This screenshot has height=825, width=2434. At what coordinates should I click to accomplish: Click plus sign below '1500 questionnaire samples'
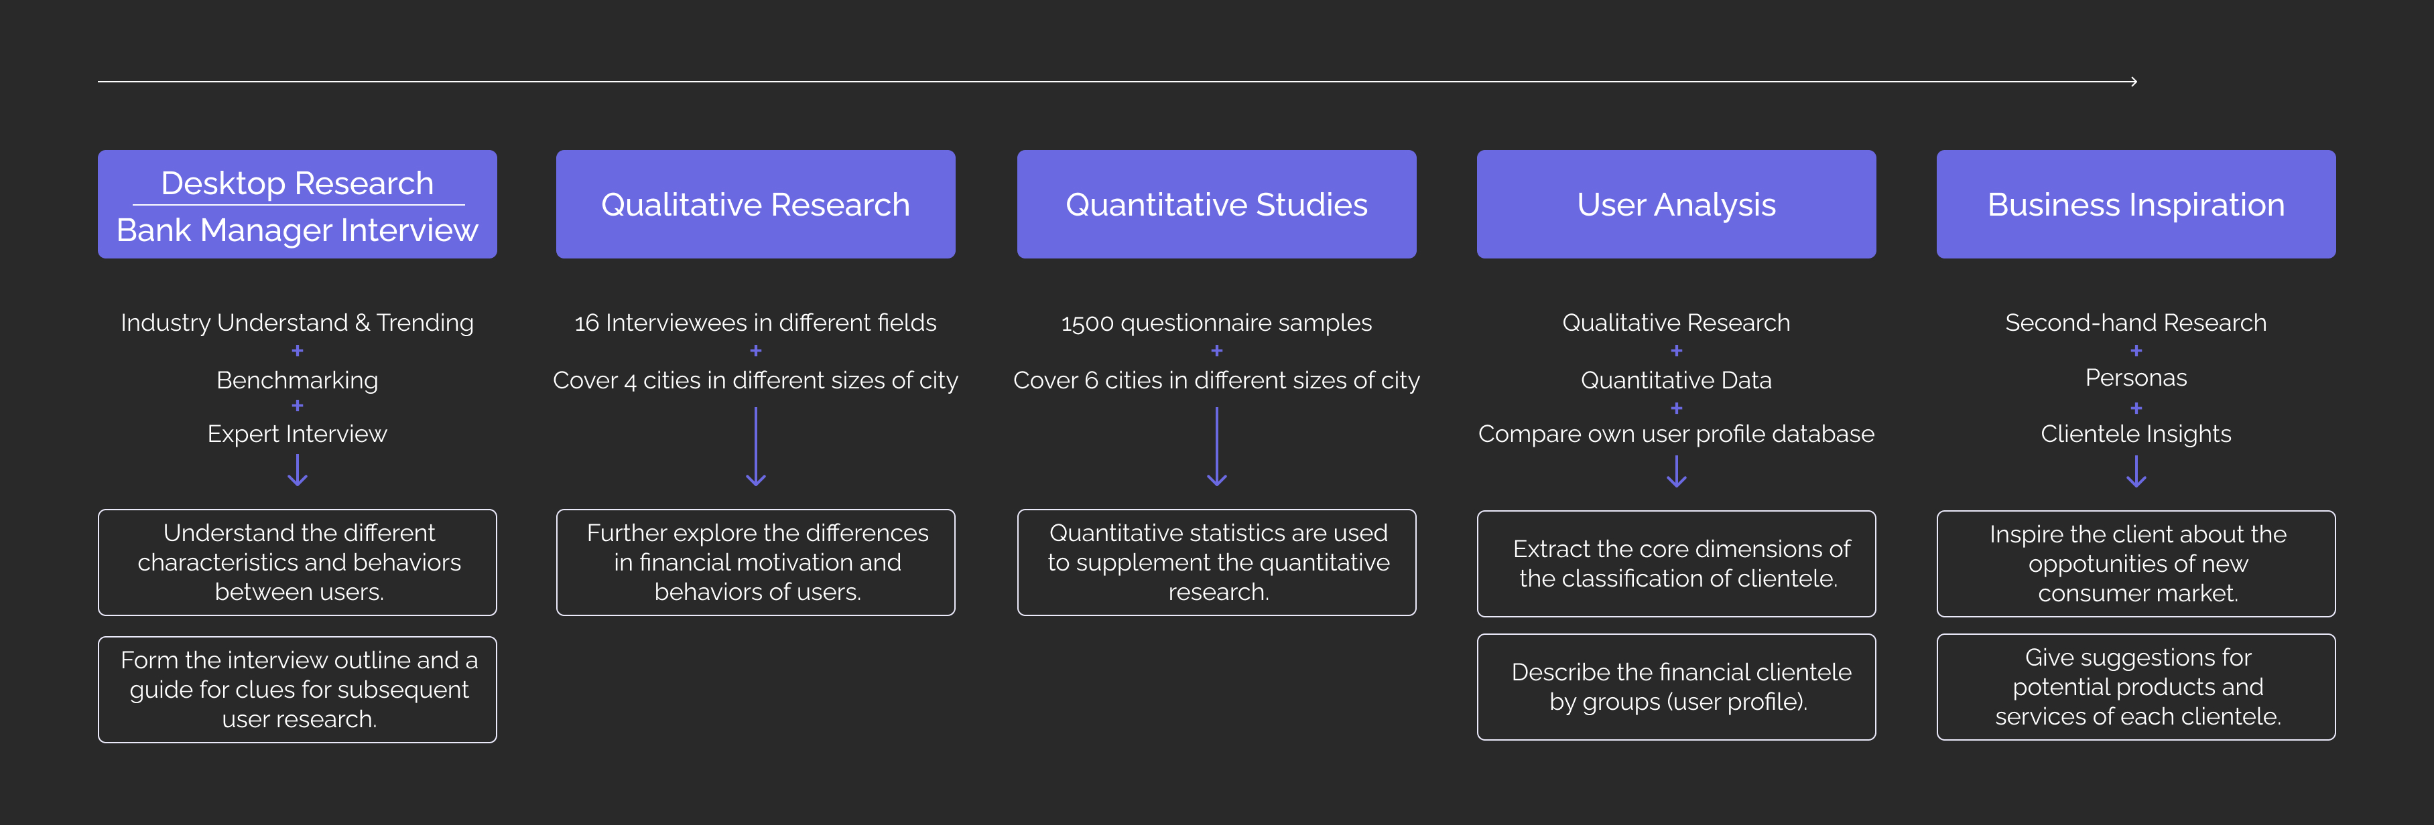tap(1216, 351)
